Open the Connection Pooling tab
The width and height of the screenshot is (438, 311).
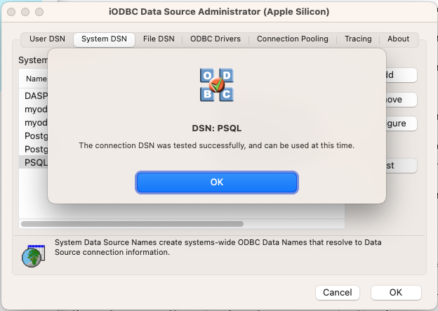click(292, 39)
